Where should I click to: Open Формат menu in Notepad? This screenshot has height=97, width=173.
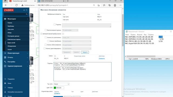(x=139, y=34)
